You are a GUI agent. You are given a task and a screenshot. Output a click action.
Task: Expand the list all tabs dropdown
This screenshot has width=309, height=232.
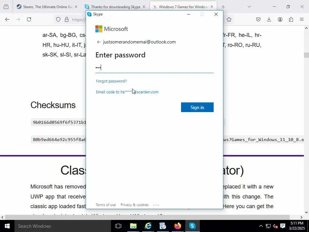click(x=249, y=7)
